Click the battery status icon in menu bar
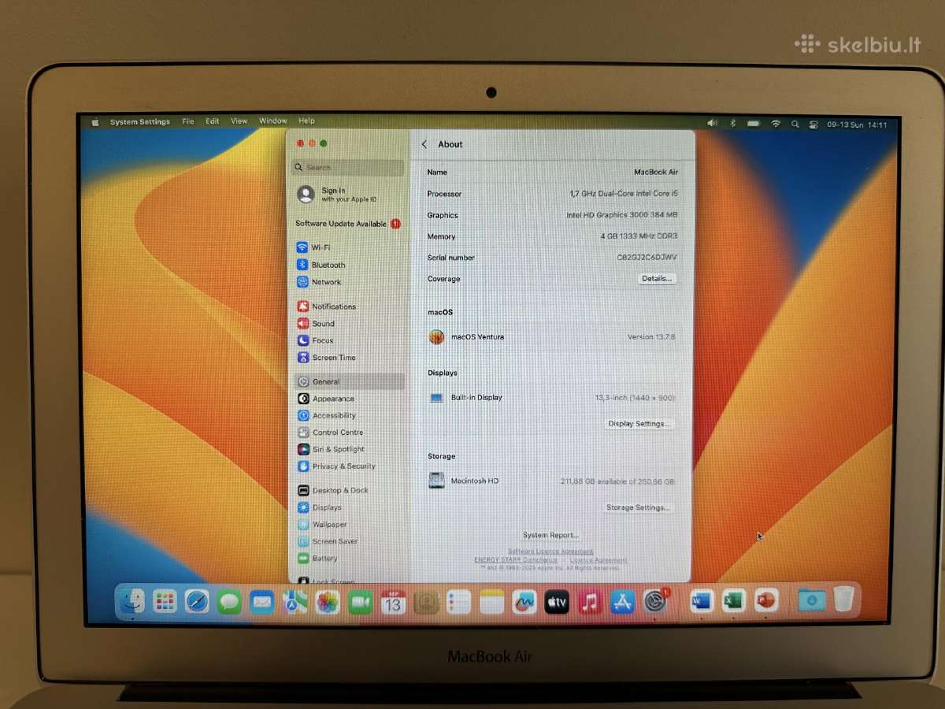This screenshot has width=945, height=709. pos(754,124)
